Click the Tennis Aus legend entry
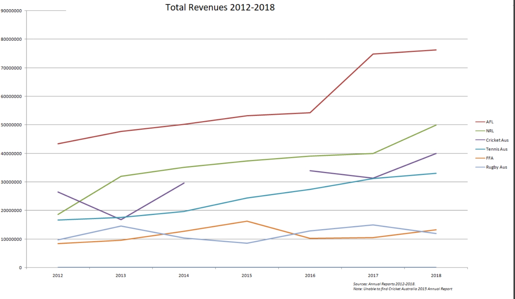This screenshot has width=515, height=299. pyautogui.click(x=492, y=149)
